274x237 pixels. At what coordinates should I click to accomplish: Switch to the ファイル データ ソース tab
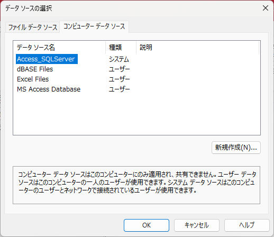pos(33,27)
